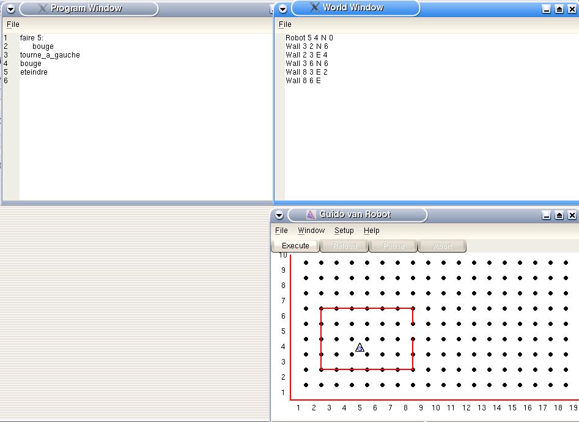Viewport: 579px width, 422px height.
Task: Open the World Window title bar menu arrow
Action: 283,9
